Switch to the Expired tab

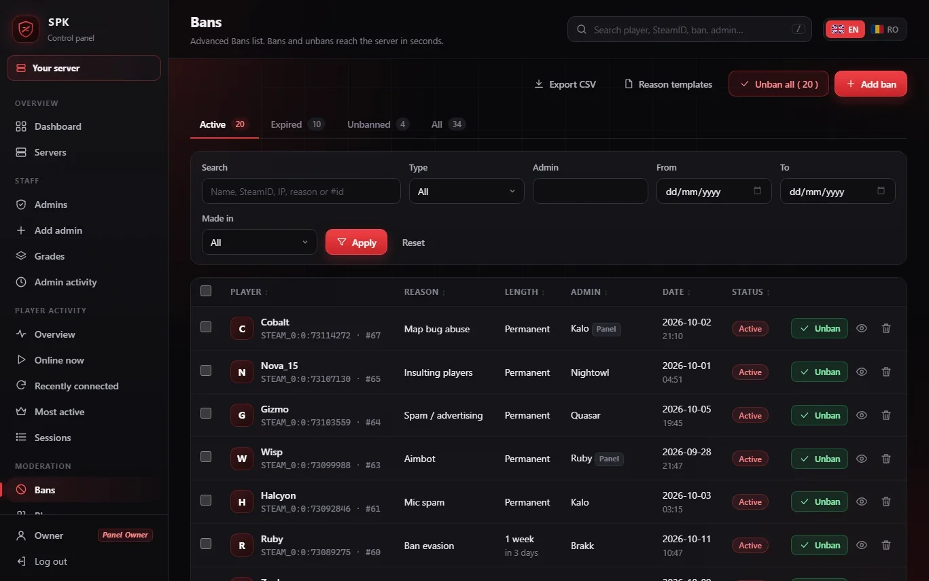coord(298,124)
